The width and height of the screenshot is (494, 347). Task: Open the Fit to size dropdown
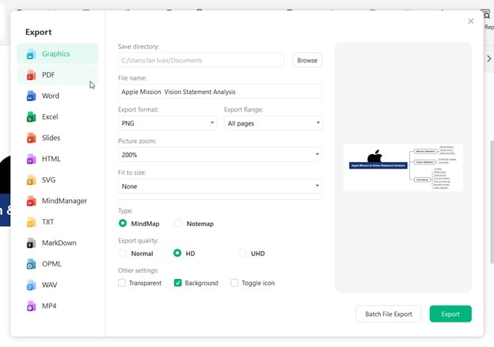point(220,186)
